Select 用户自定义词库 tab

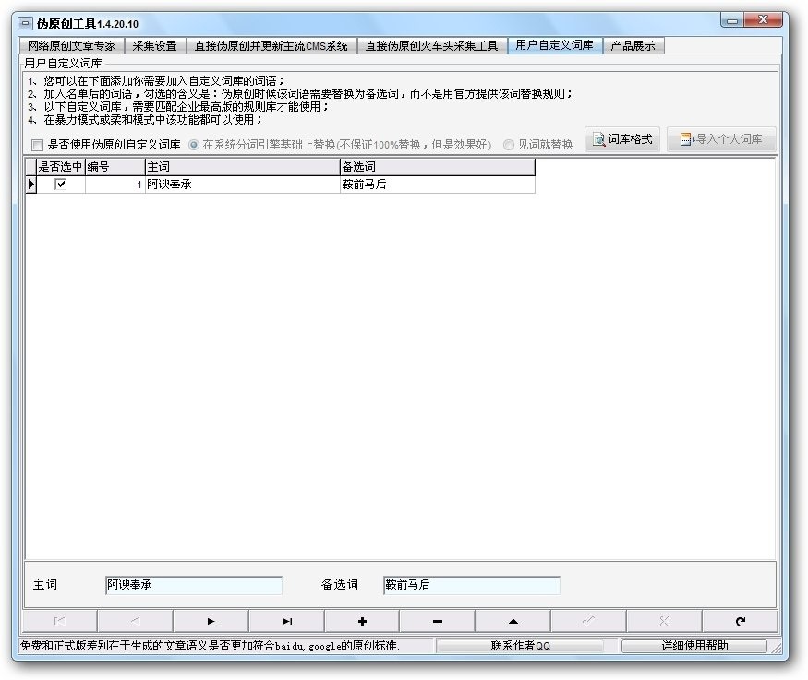tap(554, 45)
